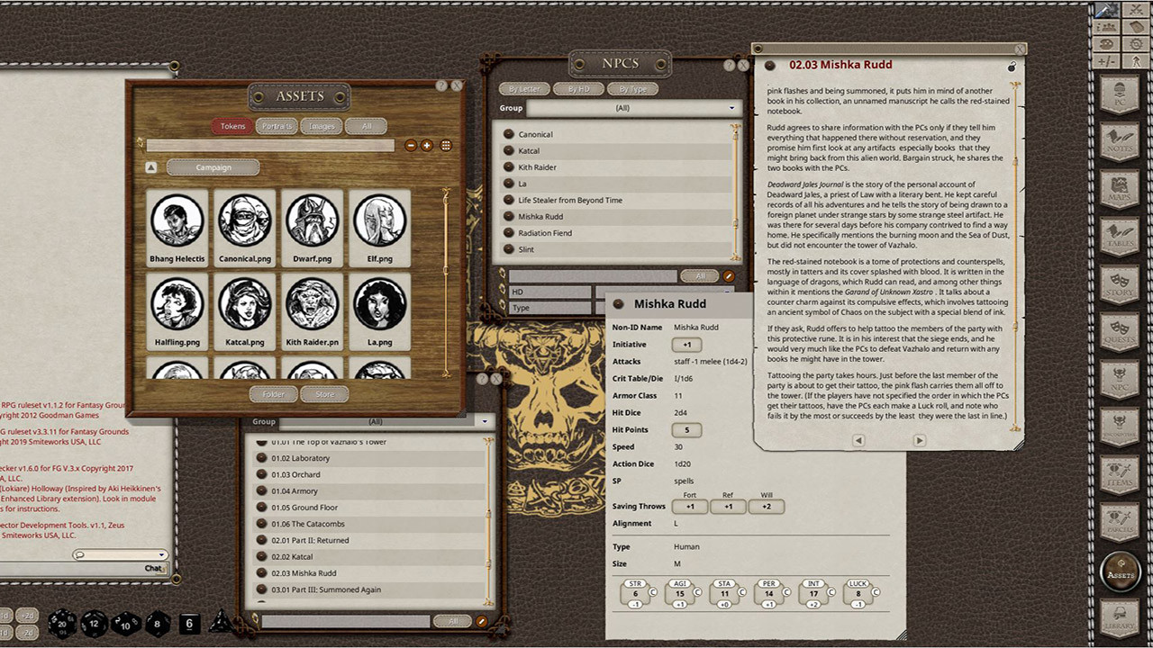Screen dimensions: 1153x648
Task: Roll the black d20 die
Action: pyautogui.click(x=62, y=624)
